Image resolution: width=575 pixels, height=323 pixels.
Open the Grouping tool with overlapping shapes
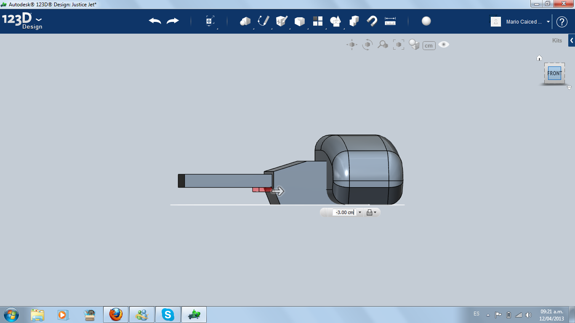[x=335, y=21]
